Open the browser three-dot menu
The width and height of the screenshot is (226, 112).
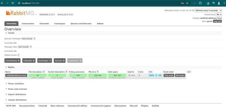(x=224, y=3)
